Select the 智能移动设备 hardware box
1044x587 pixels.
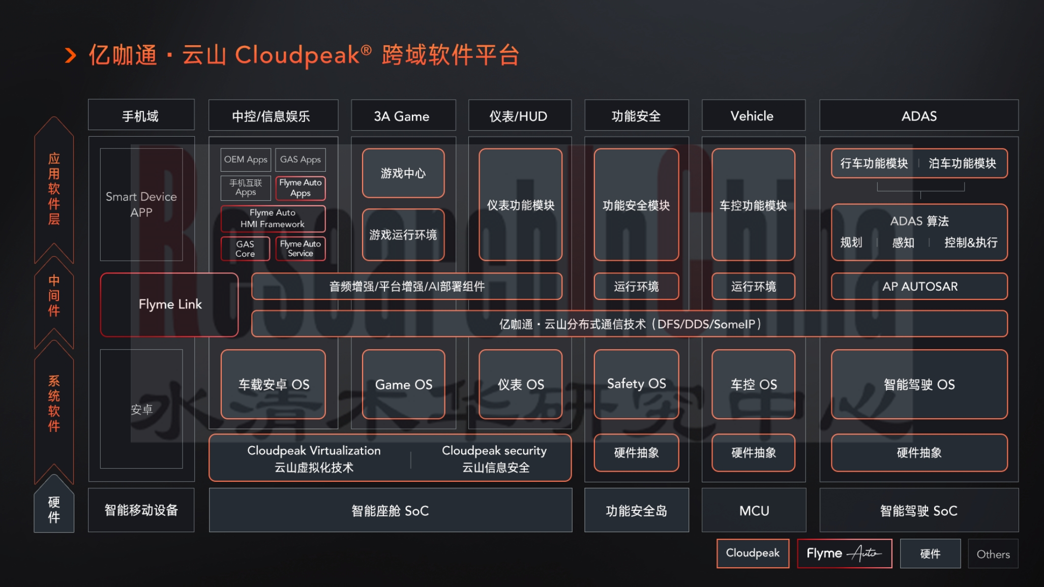[x=141, y=510]
